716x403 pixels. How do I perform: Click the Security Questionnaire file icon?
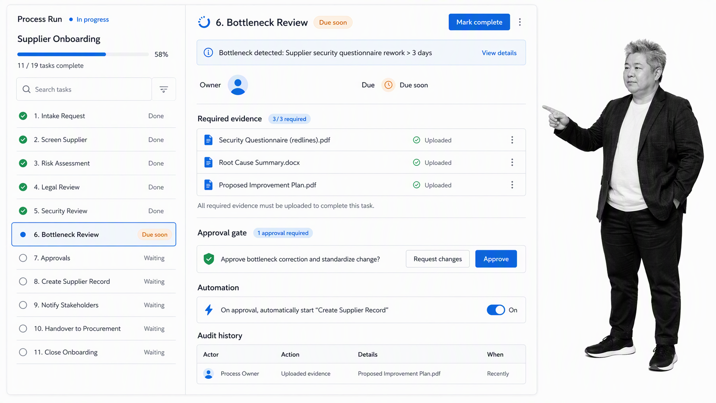(x=208, y=140)
